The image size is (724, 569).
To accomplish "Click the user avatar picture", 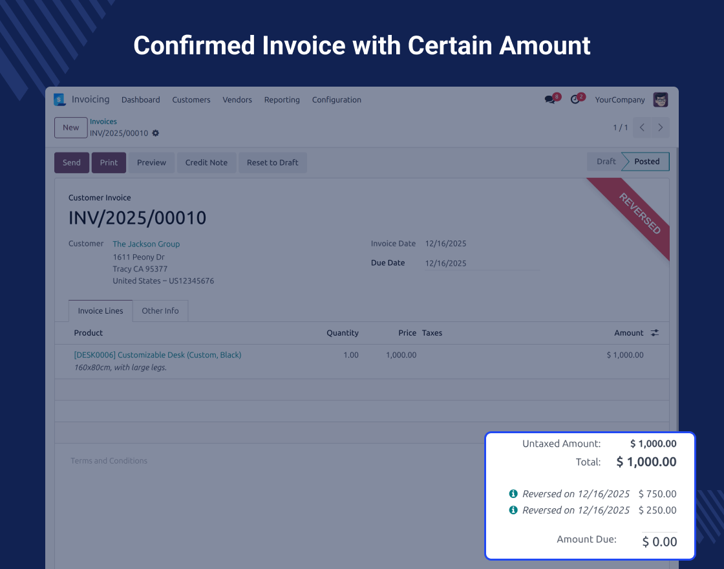I will click(x=660, y=100).
